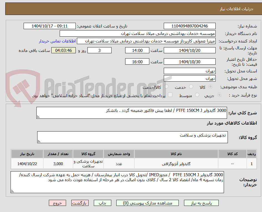Click the پاسخ به نیاز button
262x212 pixels.
(x=201, y=203)
